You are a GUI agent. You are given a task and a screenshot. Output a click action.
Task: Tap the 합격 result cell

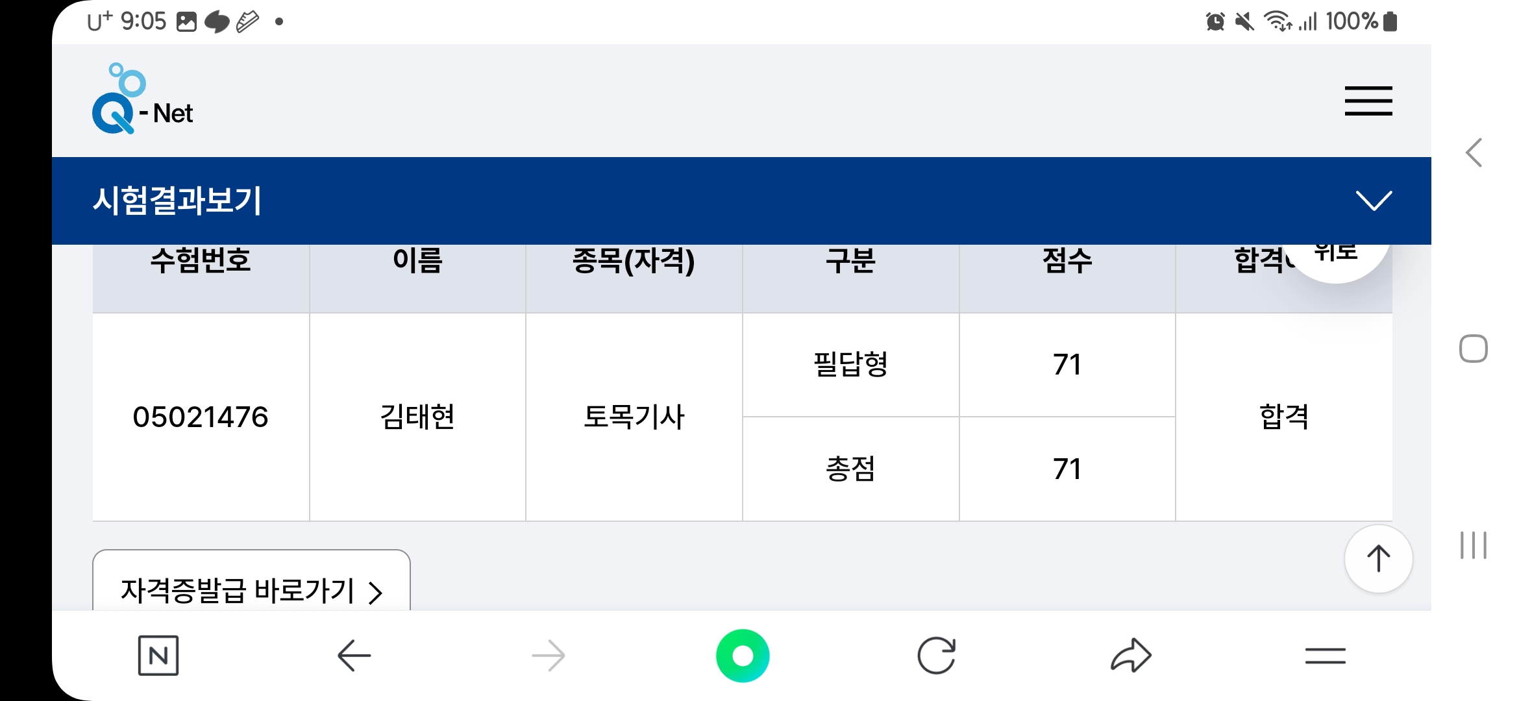(1283, 417)
